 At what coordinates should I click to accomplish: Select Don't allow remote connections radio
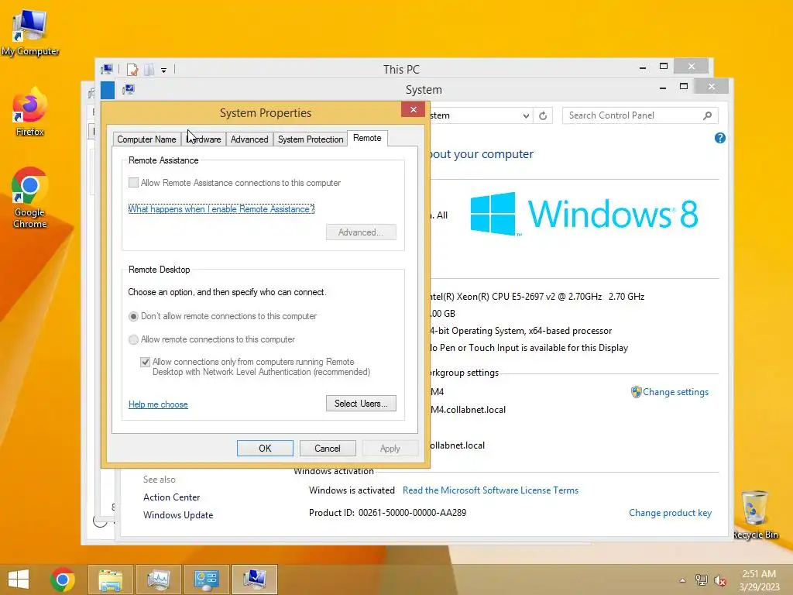click(x=133, y=316)
